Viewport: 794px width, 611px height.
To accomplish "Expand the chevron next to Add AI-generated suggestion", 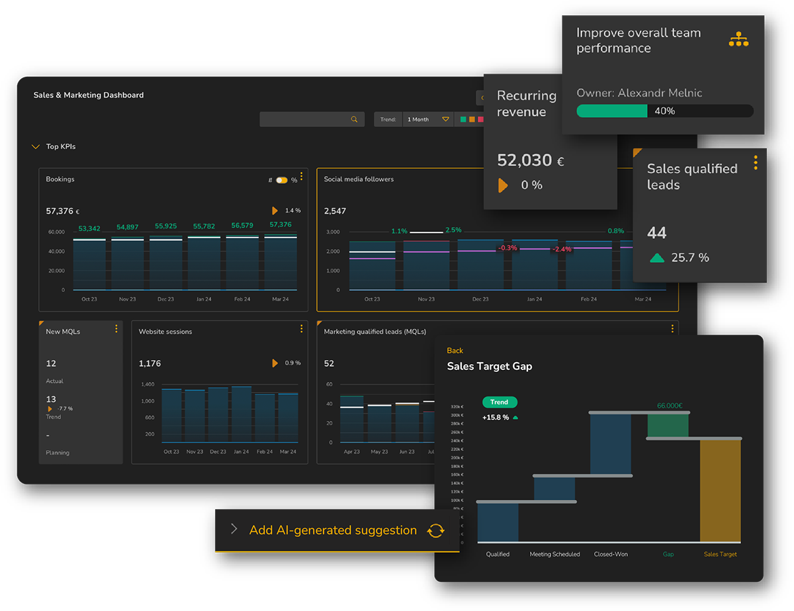I will coord(234,530).
